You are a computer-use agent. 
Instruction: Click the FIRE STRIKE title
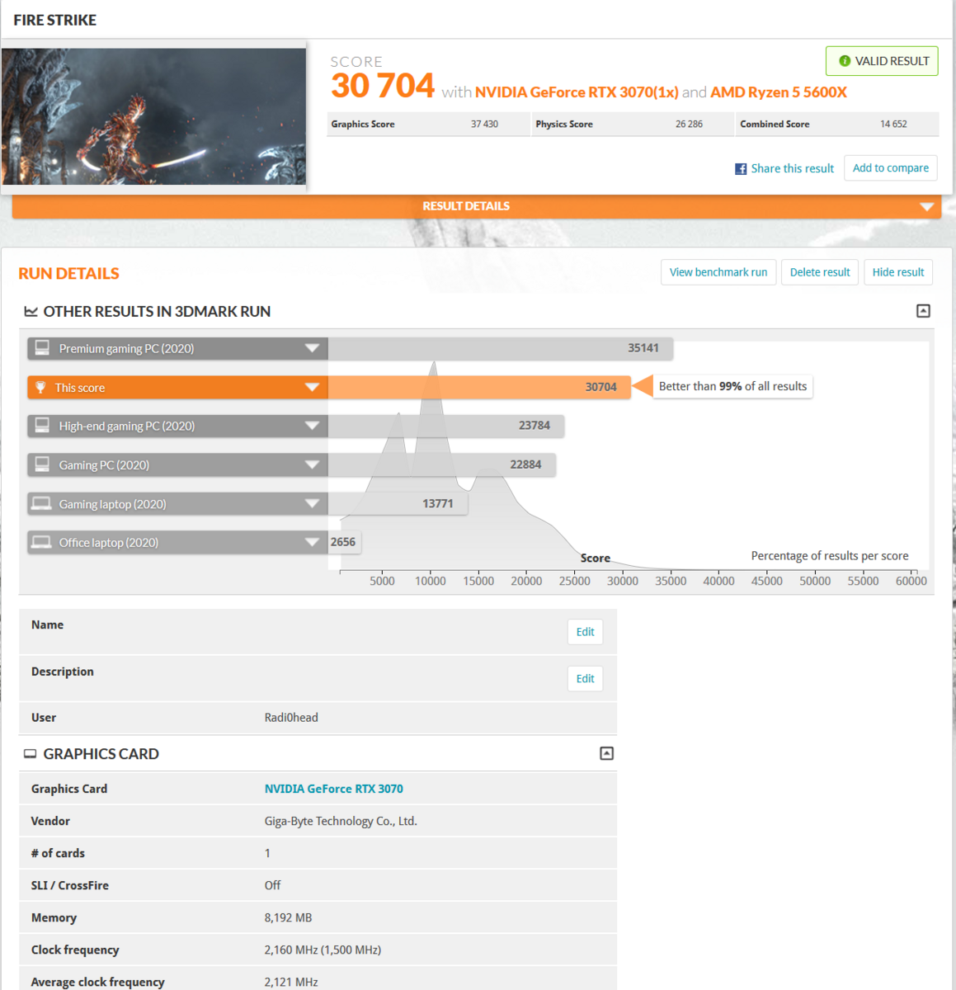coord(54,20)
